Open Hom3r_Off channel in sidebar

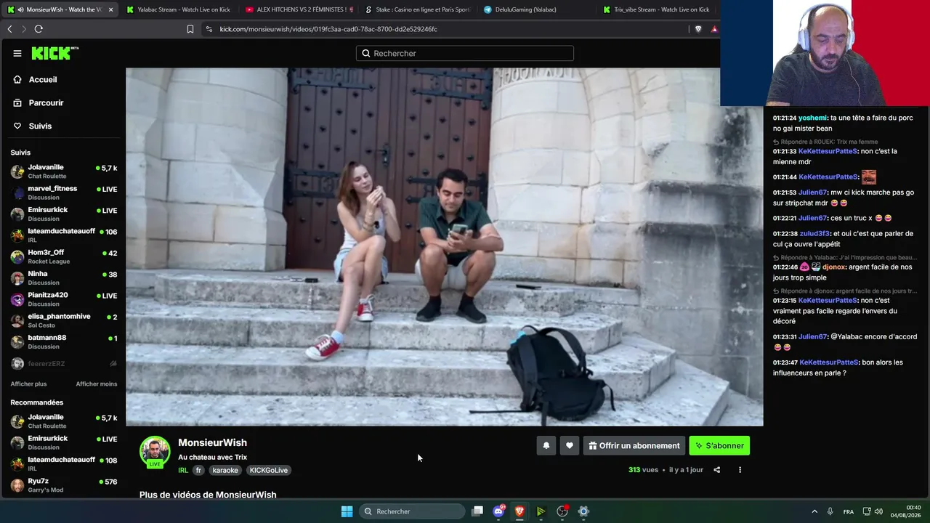tap(64, 256)
